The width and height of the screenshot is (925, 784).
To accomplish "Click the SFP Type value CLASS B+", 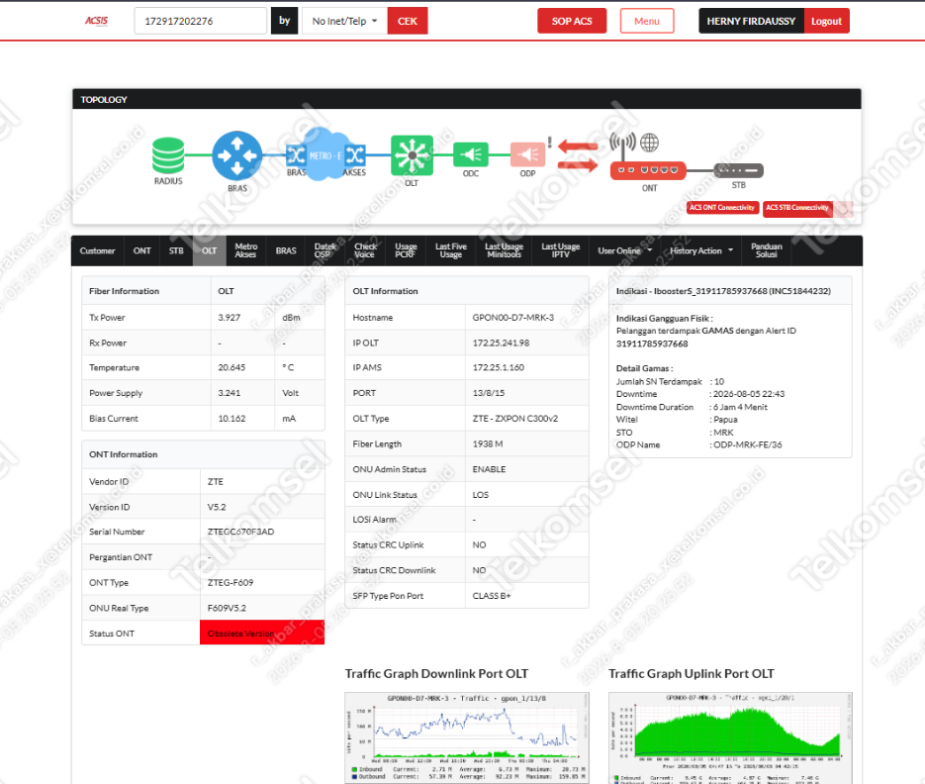I will click(492, 596).
